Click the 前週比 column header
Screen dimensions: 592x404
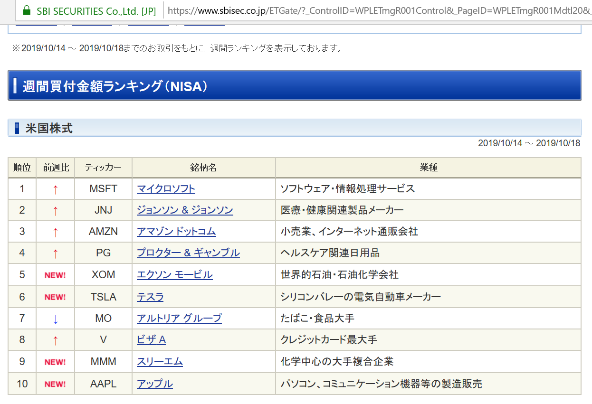(x=56, y=168)
